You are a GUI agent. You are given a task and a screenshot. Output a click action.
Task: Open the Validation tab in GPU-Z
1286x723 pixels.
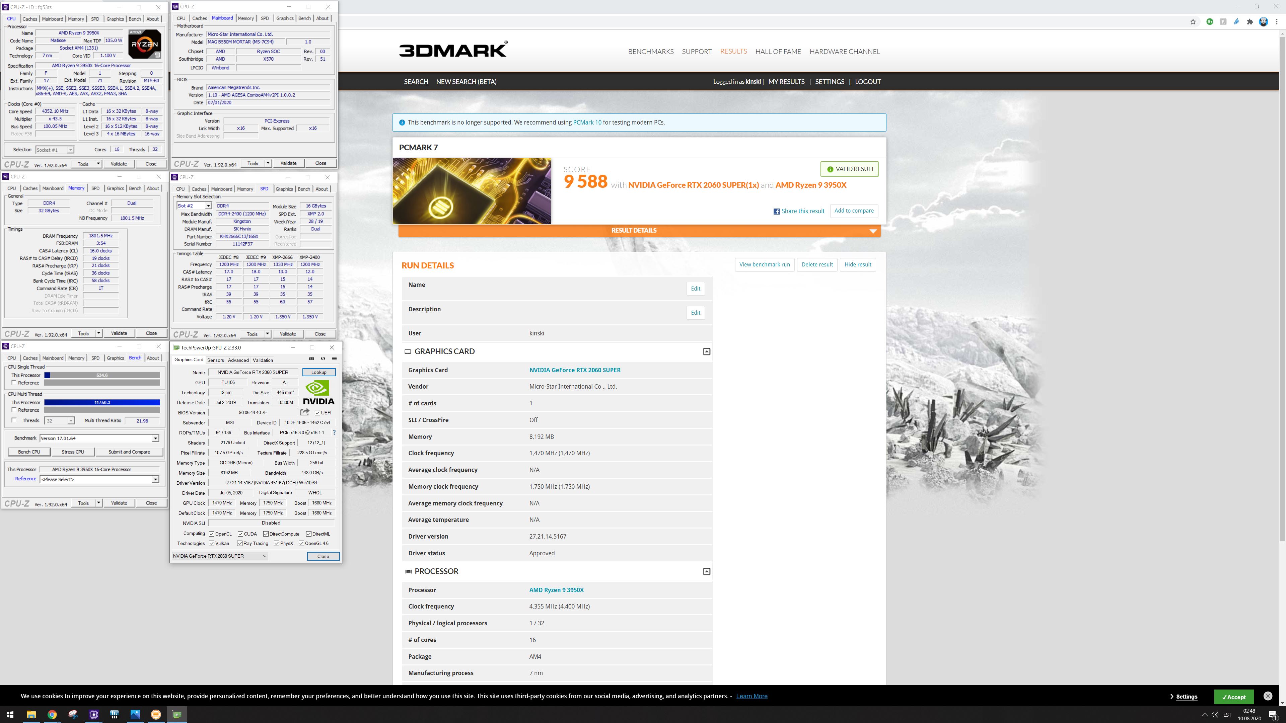tap(263, 360)
